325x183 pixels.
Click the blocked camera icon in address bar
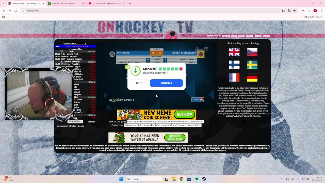coord(284,11)
